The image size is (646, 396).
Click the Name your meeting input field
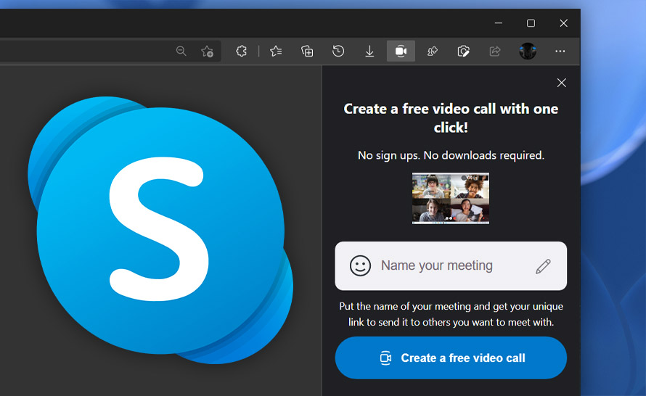(451, 266)
